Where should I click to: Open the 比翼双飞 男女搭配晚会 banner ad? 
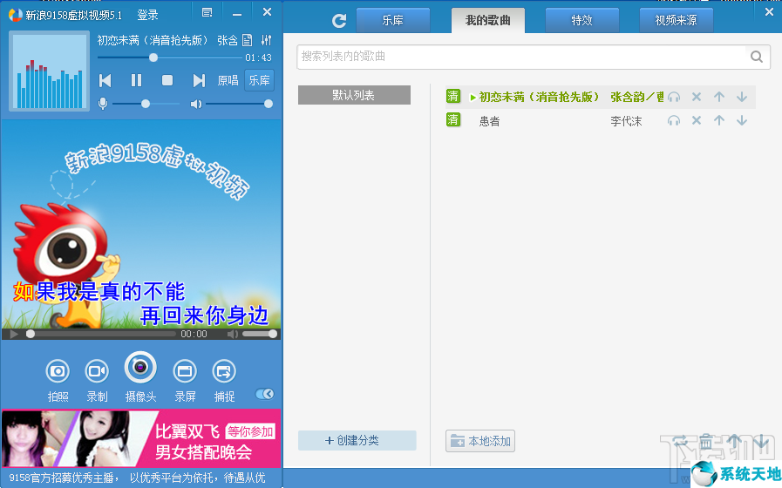pos(141,438)
